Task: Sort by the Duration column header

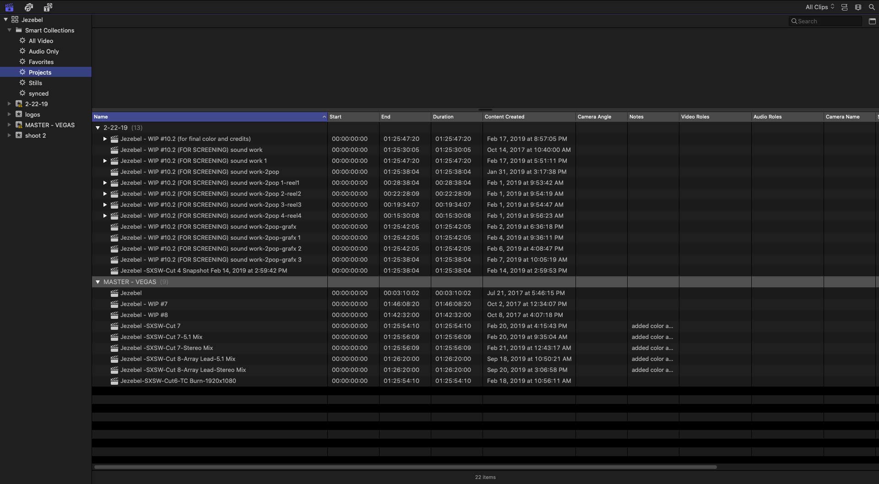Action: point(457,117)
